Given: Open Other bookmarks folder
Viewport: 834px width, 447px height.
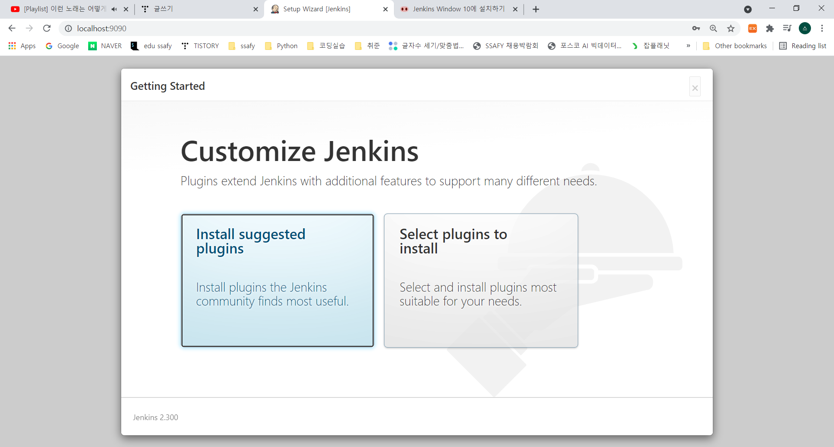Looking at the screenshot, I should point(735,46).
